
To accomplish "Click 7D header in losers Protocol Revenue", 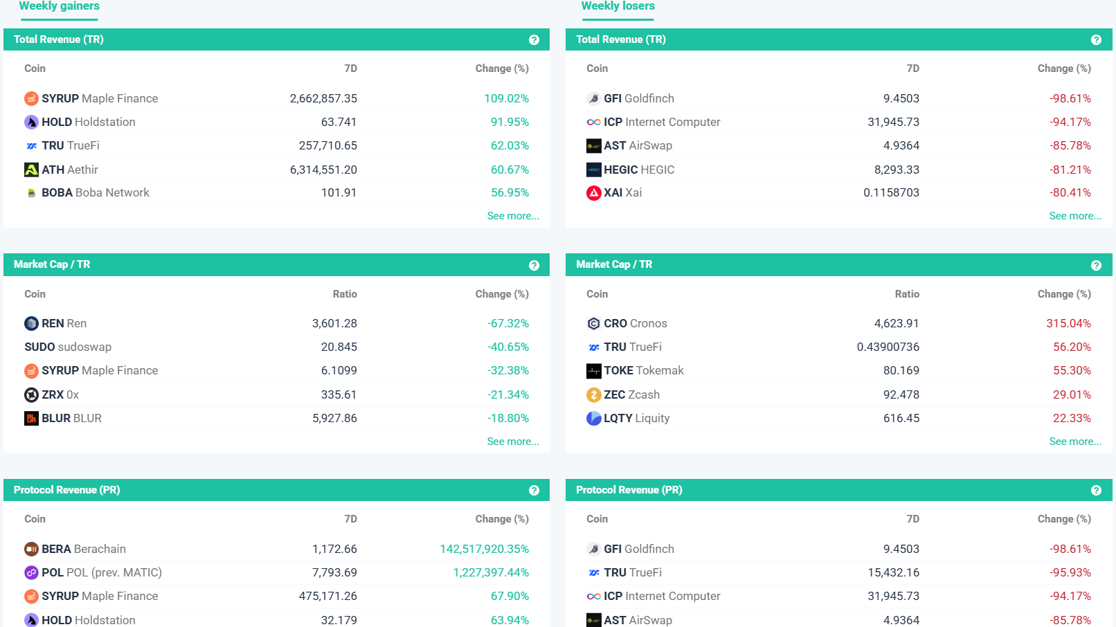I will (x=913, y=519).
